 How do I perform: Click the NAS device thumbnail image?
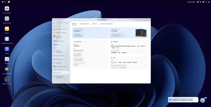tap(141, 33)
